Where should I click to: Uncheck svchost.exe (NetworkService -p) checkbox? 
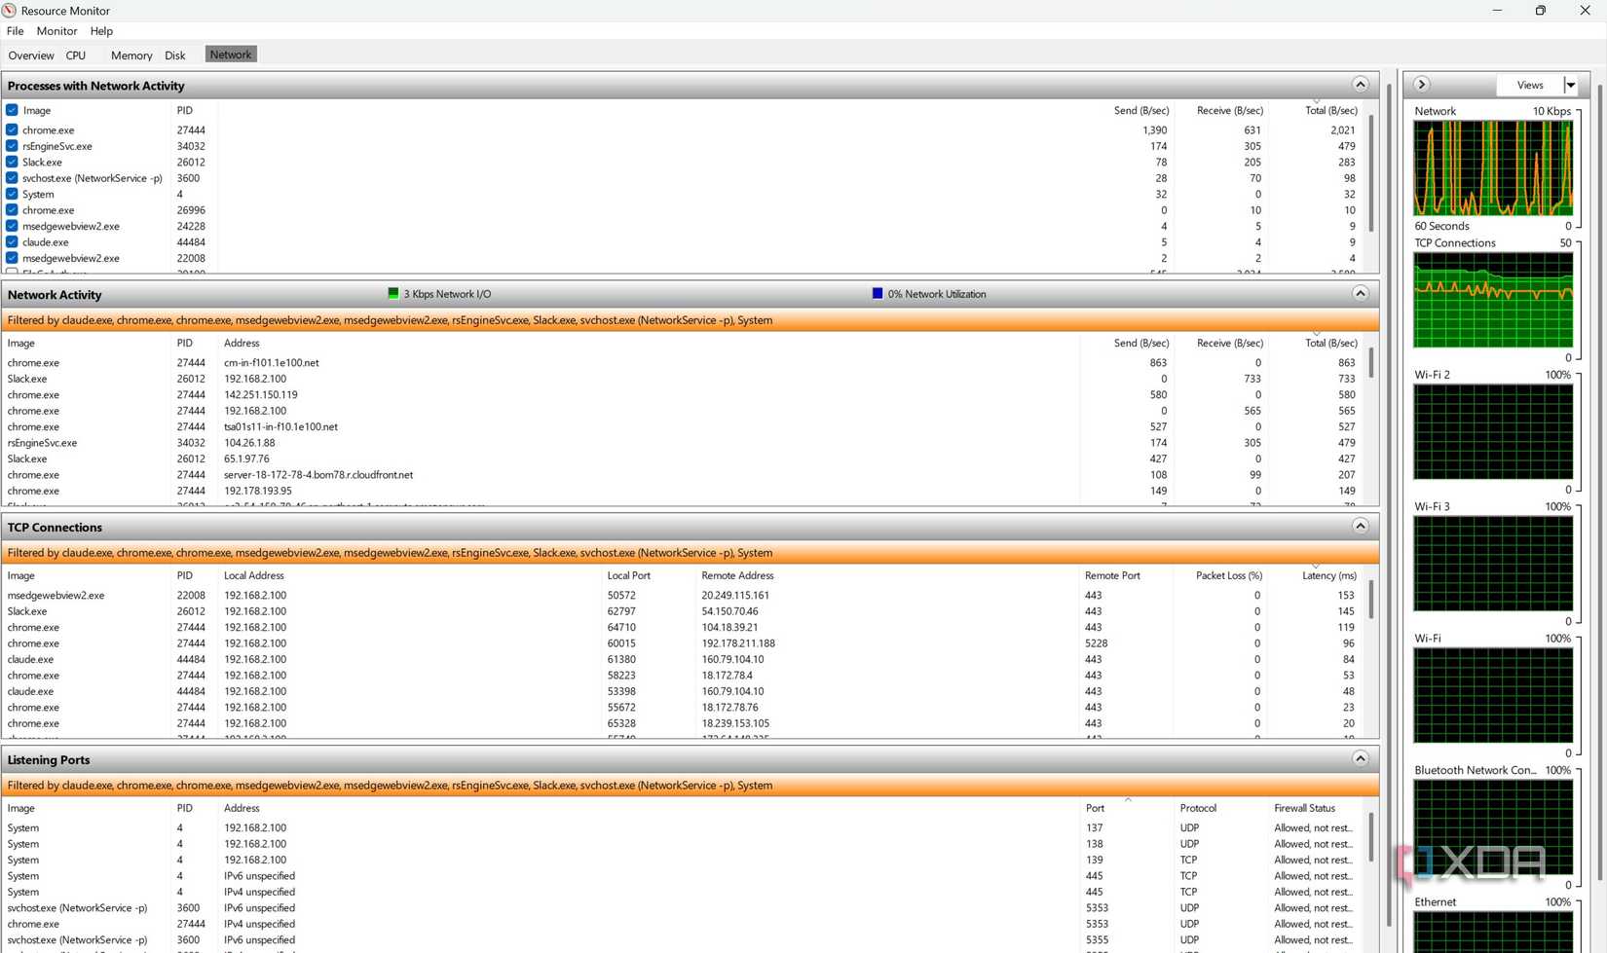click(12, 178)
